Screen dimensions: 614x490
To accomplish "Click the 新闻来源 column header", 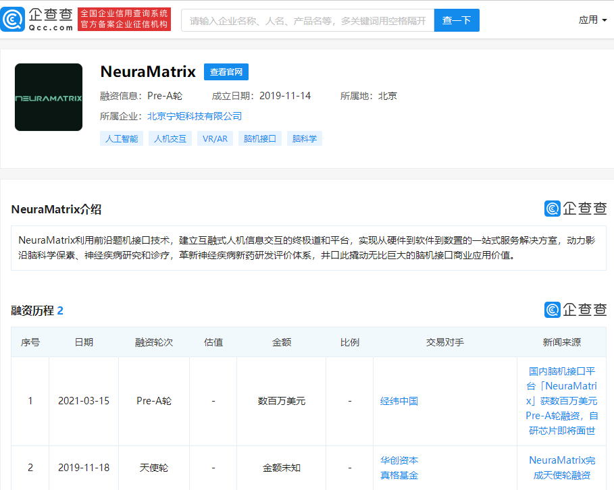I will click(561, 342).
